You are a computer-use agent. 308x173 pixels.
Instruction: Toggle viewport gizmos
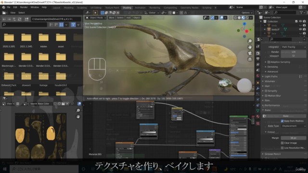(x=212, y=18)
